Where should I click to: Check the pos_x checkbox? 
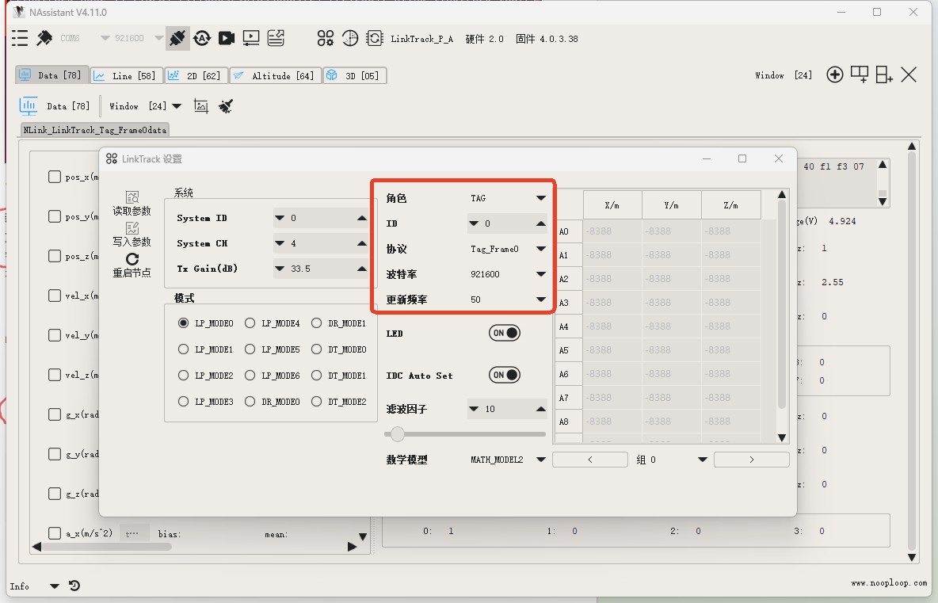click(x=55, y=177)
